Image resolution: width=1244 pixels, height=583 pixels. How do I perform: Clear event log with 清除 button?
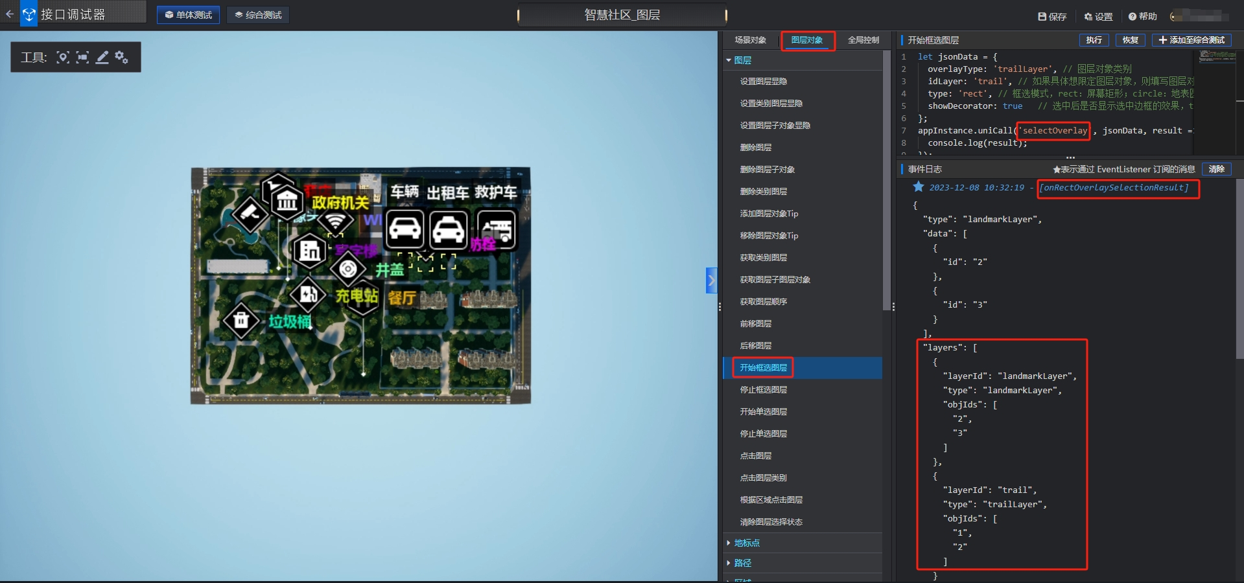(x=1216, y=169)
